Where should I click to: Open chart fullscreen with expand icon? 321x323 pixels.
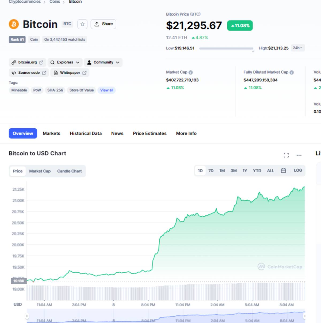286,155
